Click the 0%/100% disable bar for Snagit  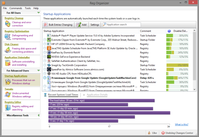tap(177, 65)
